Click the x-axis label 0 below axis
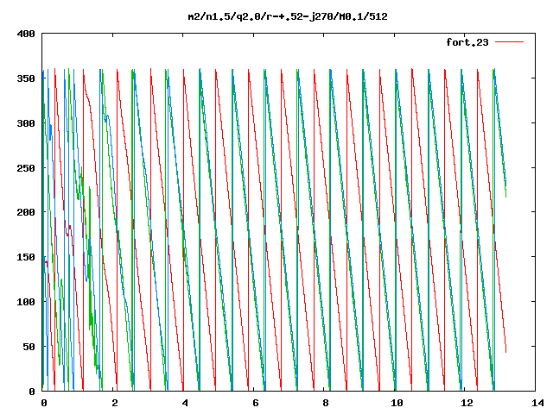The width and height of the screenshot is (553, 414). (x=44, y=403)
